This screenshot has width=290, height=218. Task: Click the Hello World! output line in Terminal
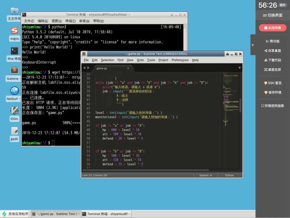click(x=34, y=52)
